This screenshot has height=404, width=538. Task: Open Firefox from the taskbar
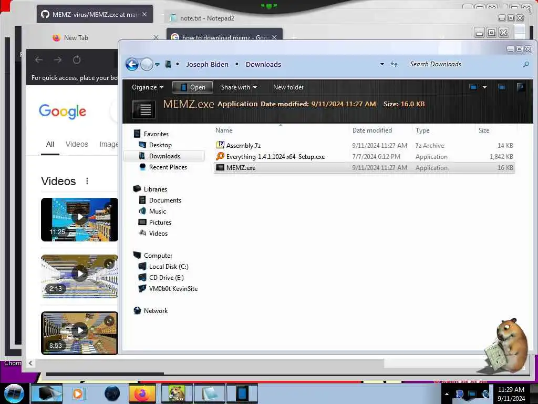point(142,393)
